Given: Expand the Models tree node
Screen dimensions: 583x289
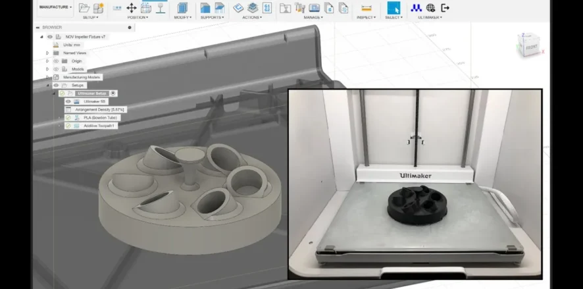Looking at the screenshot, I should click(x=47, y=68).
